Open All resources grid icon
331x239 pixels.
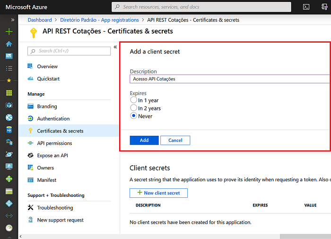[9, 93]
